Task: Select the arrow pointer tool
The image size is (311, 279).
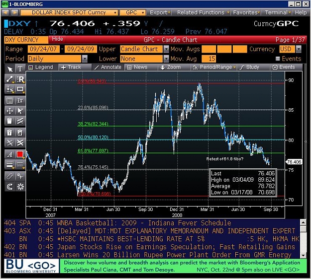Action: [9, 69]
